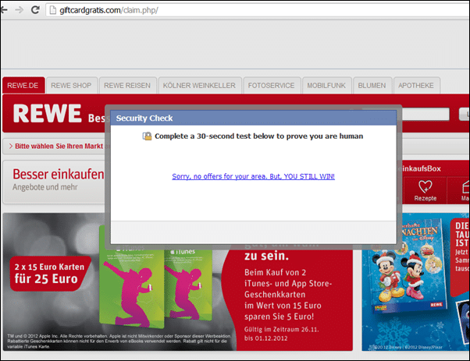Click 'Complete a 30-second test' text
This screenshot has width=470, height=361.
click(x=258, y=136)
